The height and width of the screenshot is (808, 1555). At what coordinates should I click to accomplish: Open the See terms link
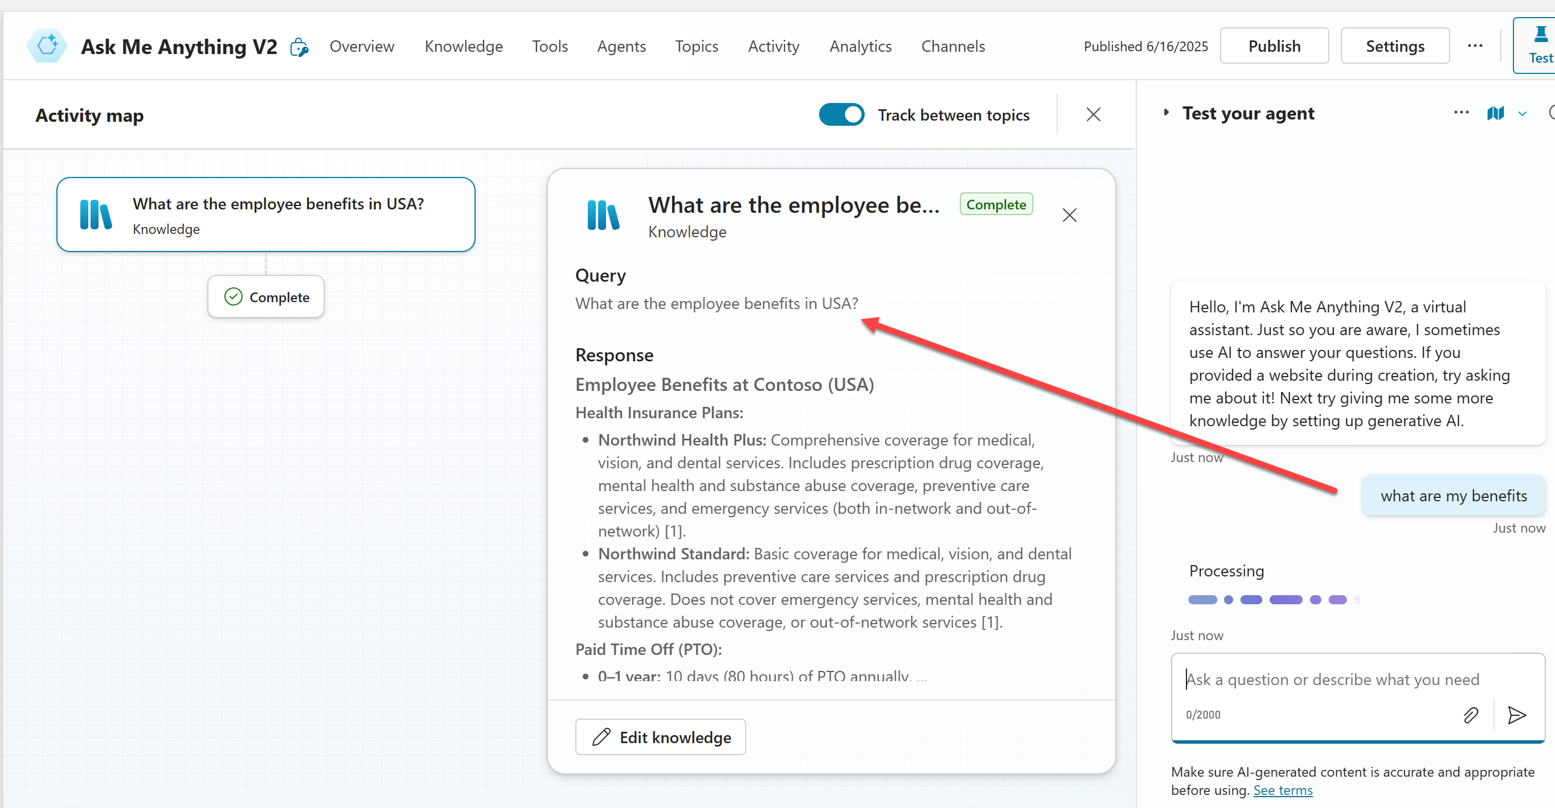tap(1283, 790)
